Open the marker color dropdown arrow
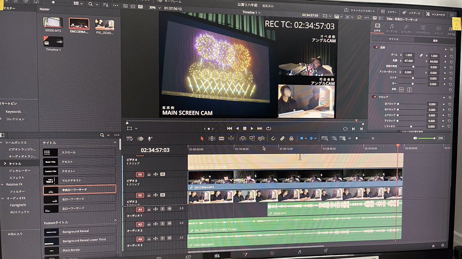Screen dimensions: 462x259 point(315,139)
